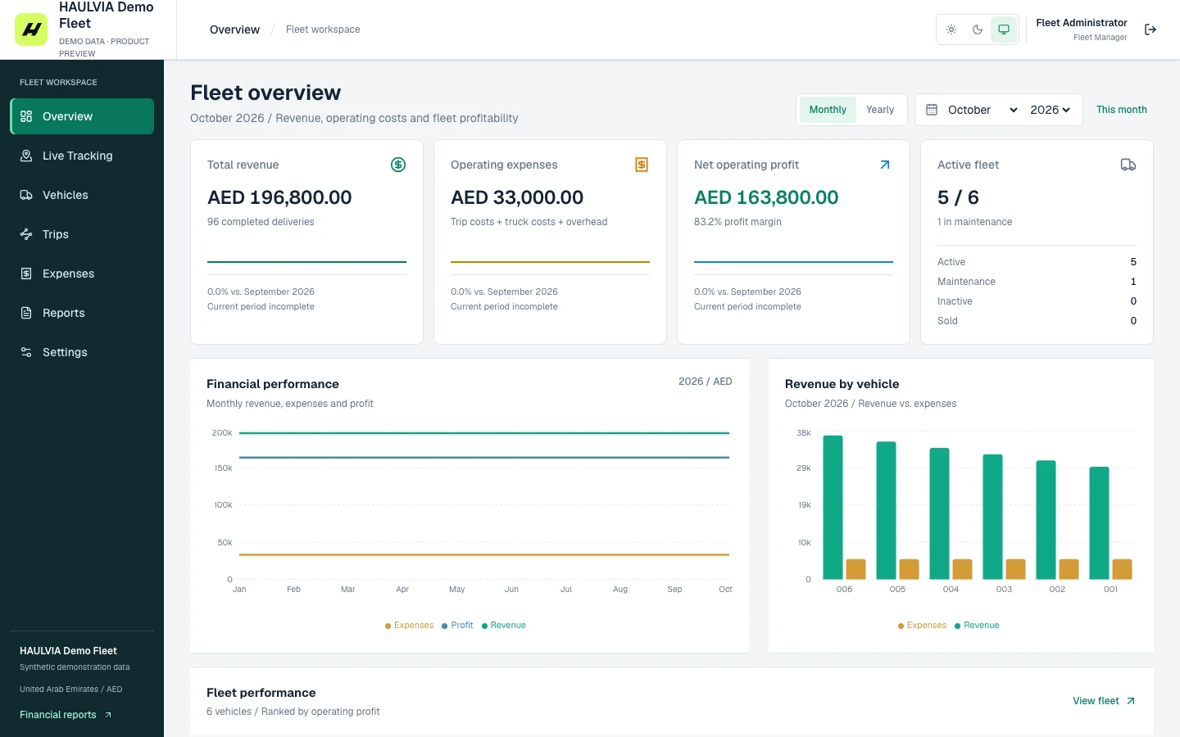Click the Operating expenses receipt icon
The height and width of the screenshot is (737, 1180).
642,165
